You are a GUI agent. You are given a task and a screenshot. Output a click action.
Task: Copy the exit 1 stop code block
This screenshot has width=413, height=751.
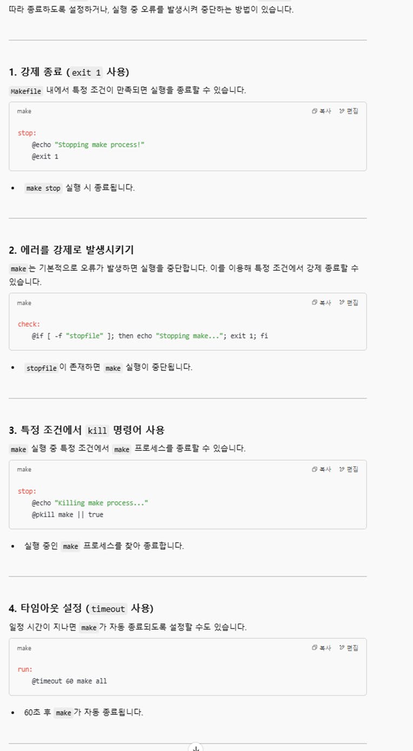[322, 111]
